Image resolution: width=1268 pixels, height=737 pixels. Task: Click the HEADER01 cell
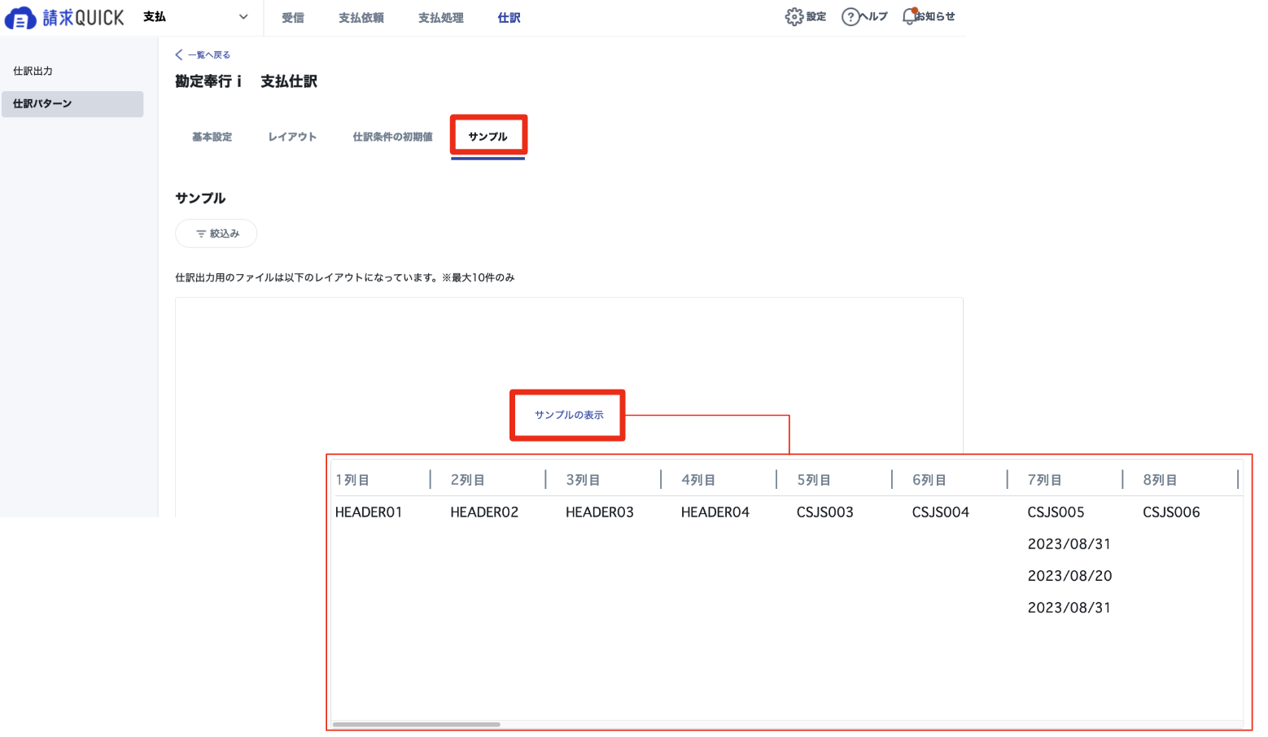click(x=369, y=512)
